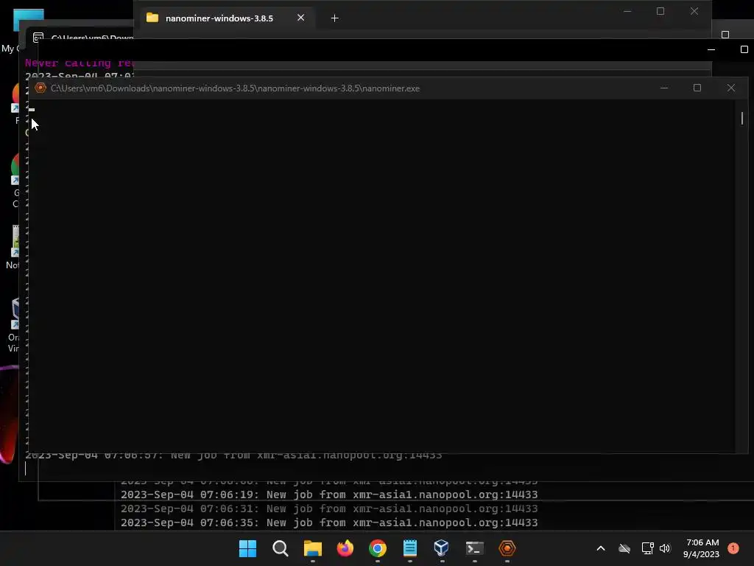Viewport: 754px width, 566px height.
Task: Open taskbar Search
Action: (280, 548)
